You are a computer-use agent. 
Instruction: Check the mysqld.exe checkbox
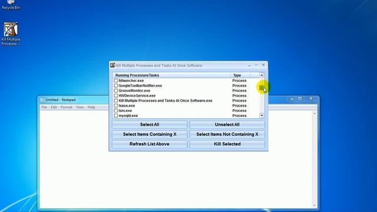point(116,115)
